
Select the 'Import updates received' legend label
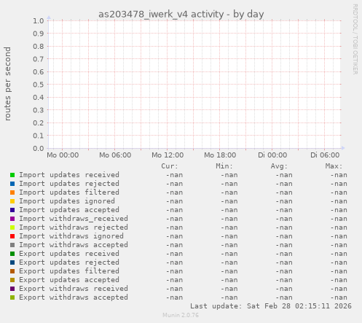(x=69, y=175)
